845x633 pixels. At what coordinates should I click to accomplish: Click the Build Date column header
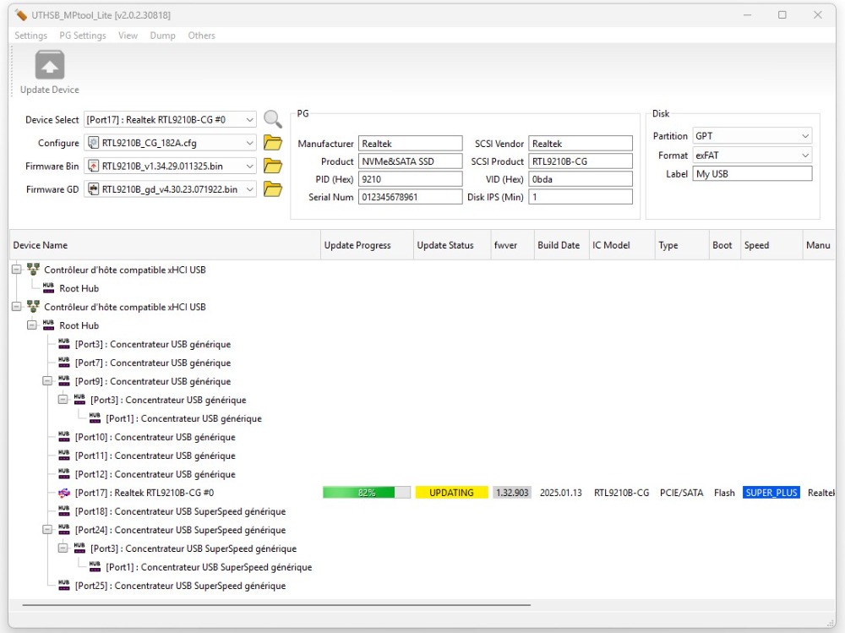559,245
